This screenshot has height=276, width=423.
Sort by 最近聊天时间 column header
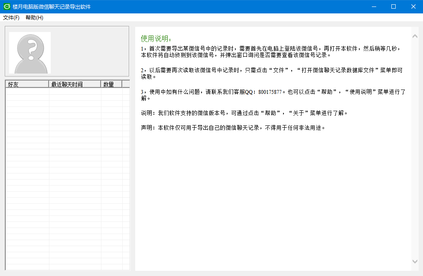[75, 84]
